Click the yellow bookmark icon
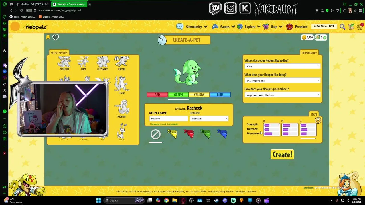Viewport: 365px width, 205px height. (48, 37)
